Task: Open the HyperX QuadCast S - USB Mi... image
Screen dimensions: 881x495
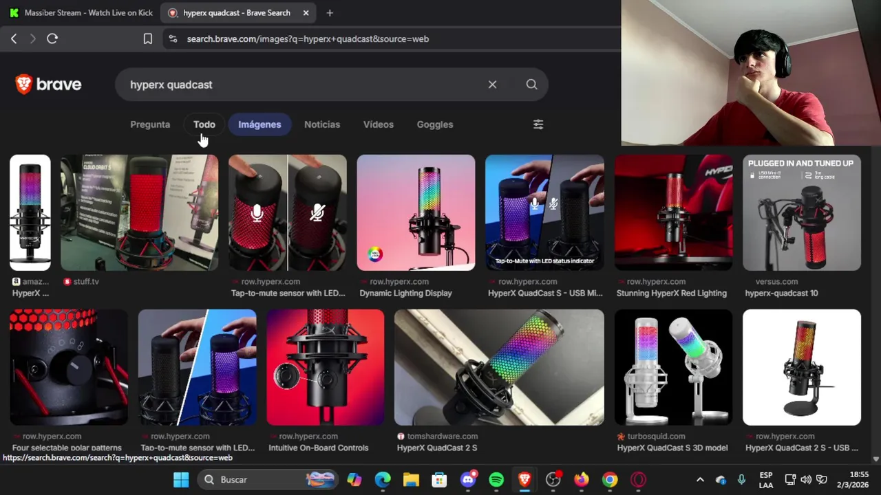Action: tap(544, 212)
